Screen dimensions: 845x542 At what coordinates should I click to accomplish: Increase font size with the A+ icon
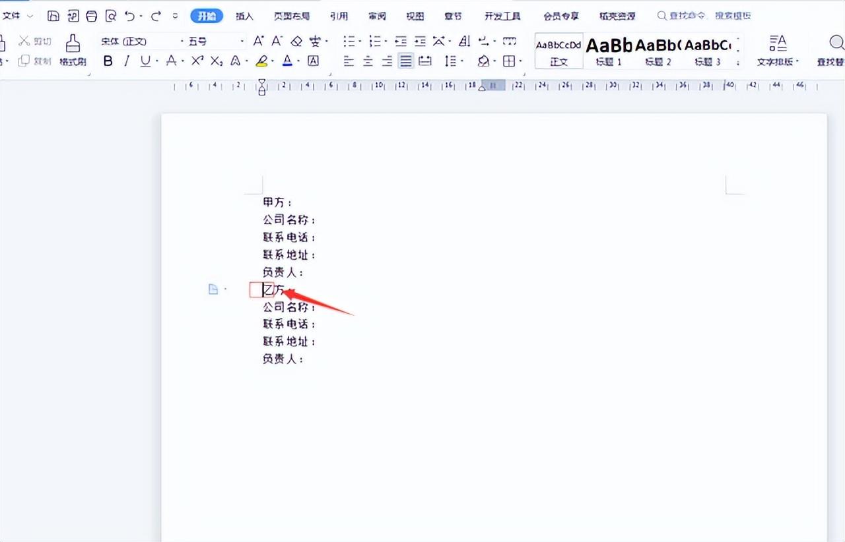point(259,42)
